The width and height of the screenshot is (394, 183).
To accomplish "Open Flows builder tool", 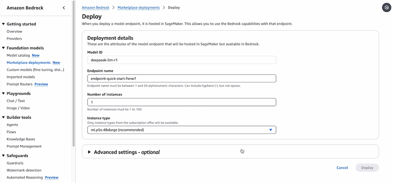I will coord(11,132).
